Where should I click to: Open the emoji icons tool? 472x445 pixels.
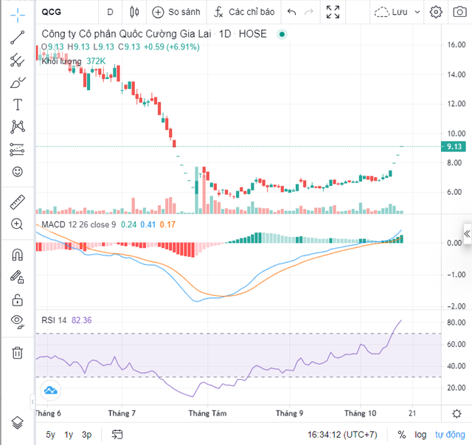(18, 171)
